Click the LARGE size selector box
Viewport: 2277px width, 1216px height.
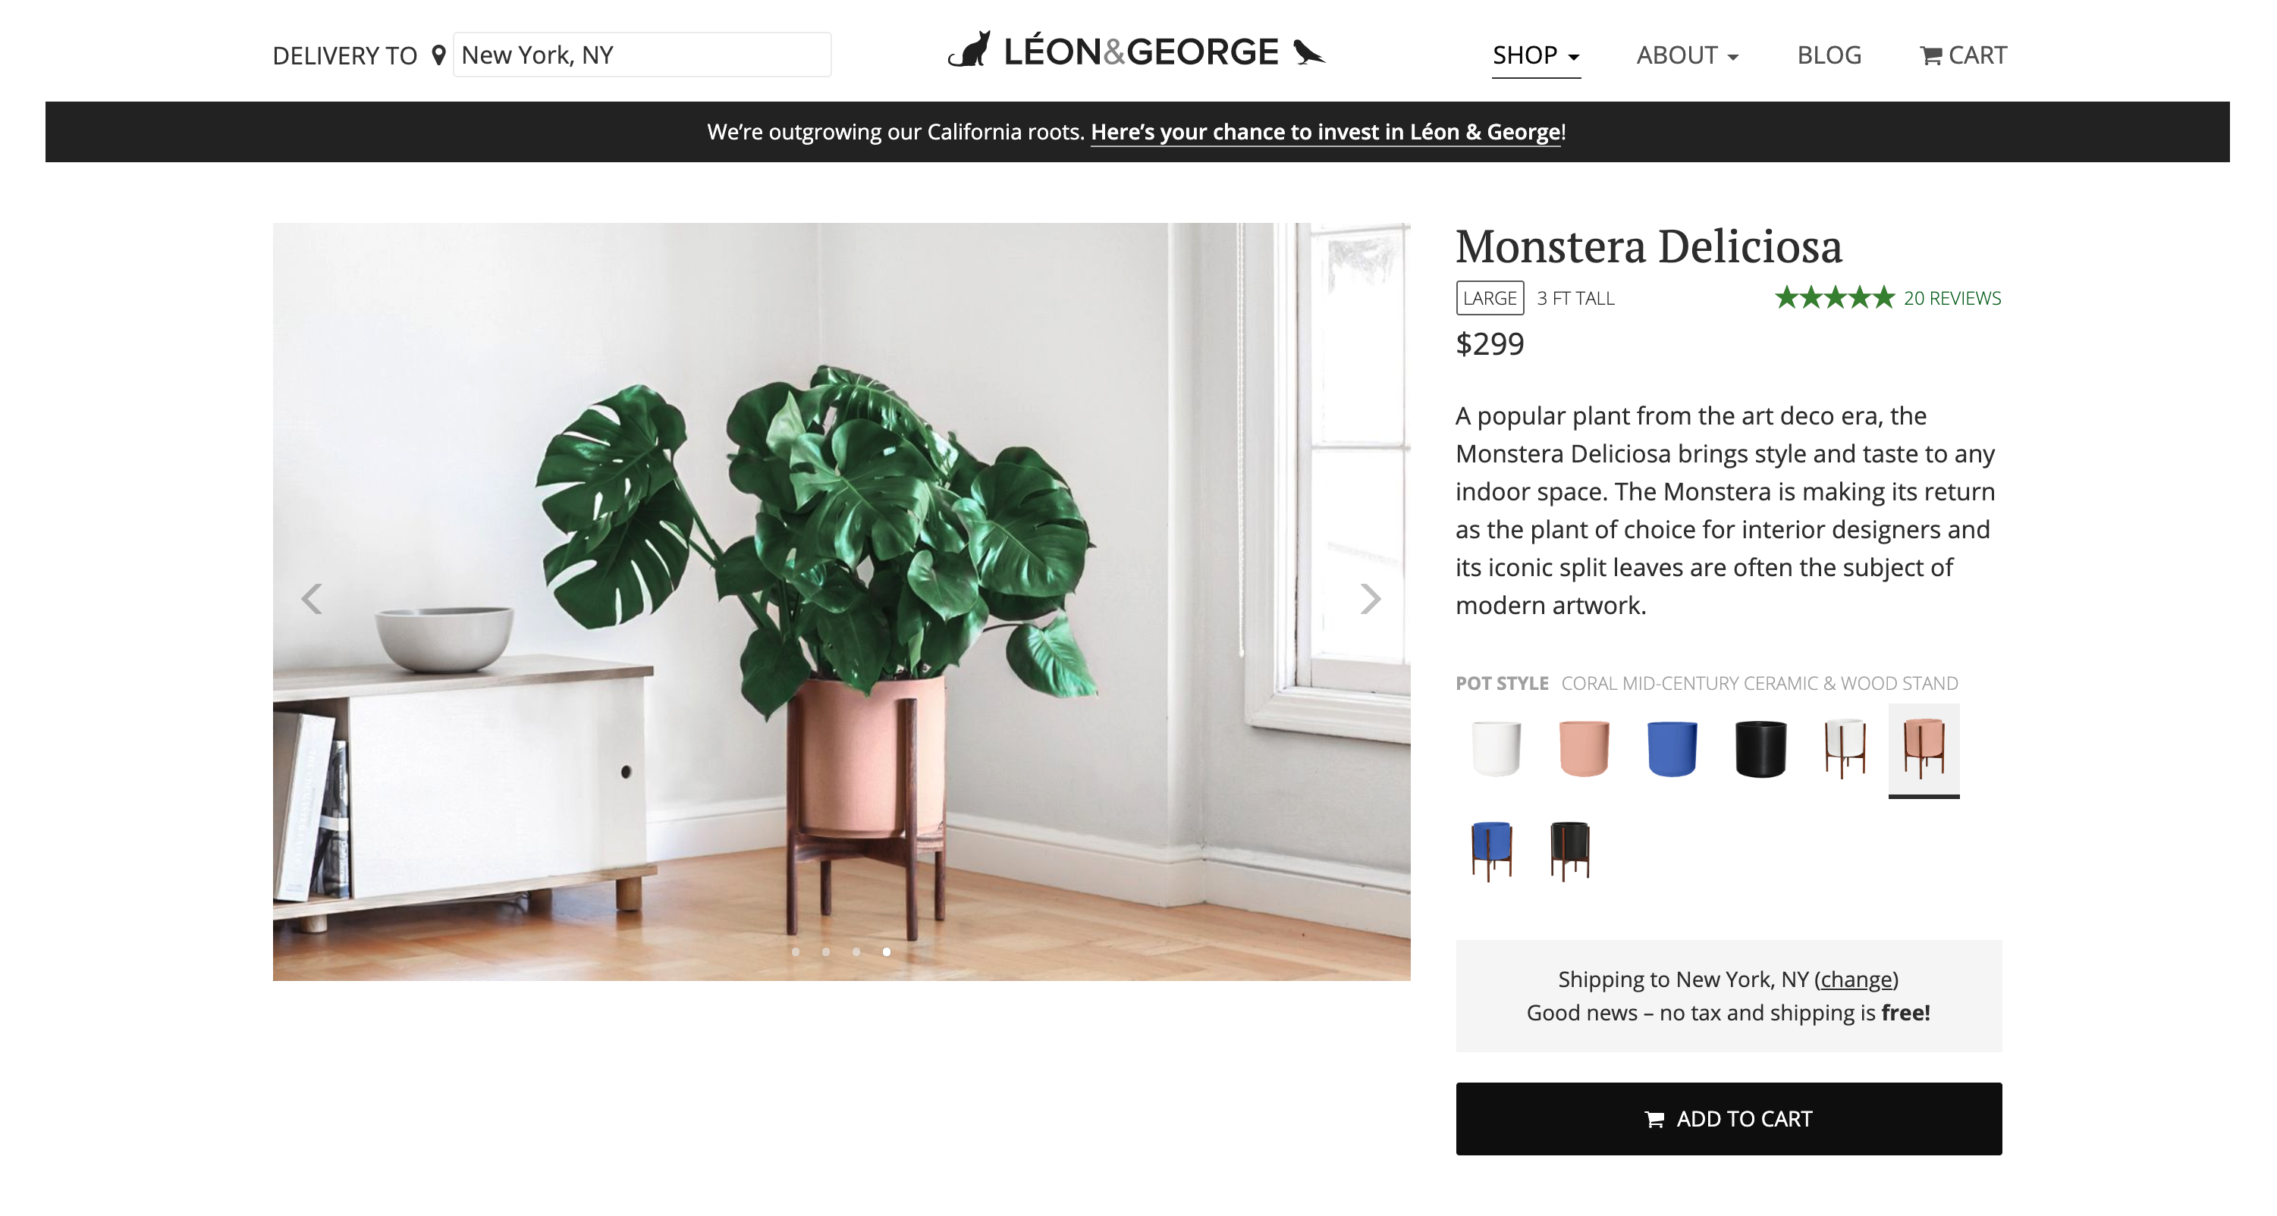(x=1490, y=298)
